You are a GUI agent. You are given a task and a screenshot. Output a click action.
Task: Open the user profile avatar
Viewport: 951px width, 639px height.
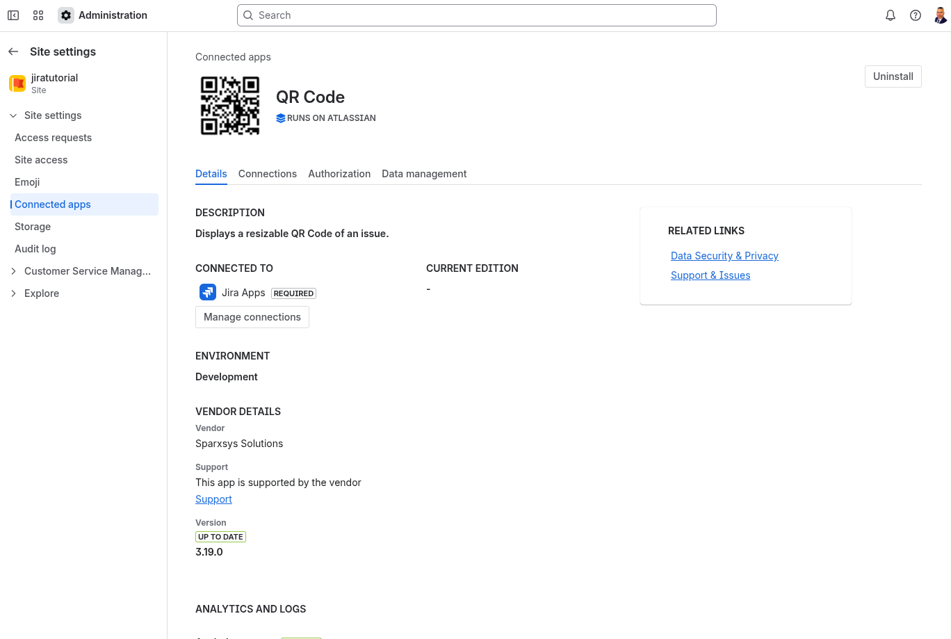[941, 15]
